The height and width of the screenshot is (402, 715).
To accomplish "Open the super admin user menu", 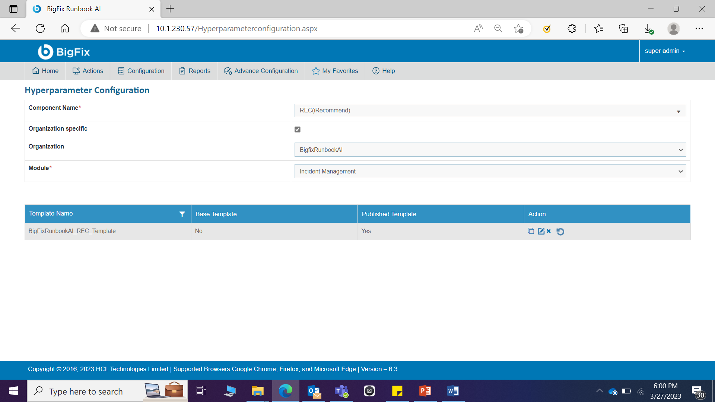I will click(x=665, y=51).
